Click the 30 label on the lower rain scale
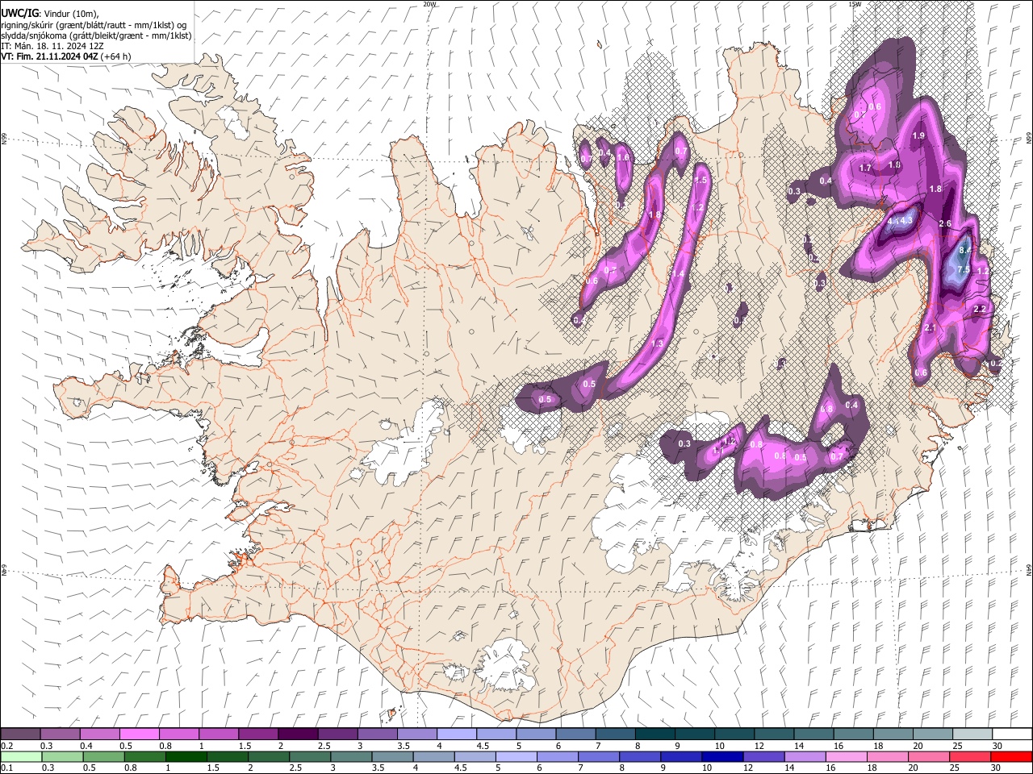The height and width of the screenshot is (774, 1033). point(997,768)
